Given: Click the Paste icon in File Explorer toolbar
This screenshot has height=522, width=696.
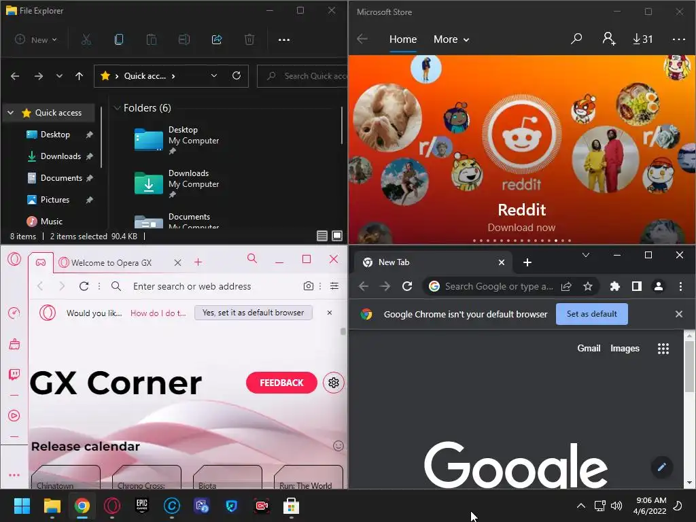Looking at the screenshot, I should point(152,39).
